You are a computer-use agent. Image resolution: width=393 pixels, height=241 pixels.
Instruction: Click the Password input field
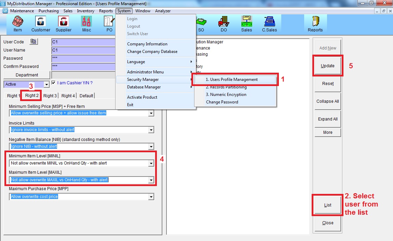(84, 58)
